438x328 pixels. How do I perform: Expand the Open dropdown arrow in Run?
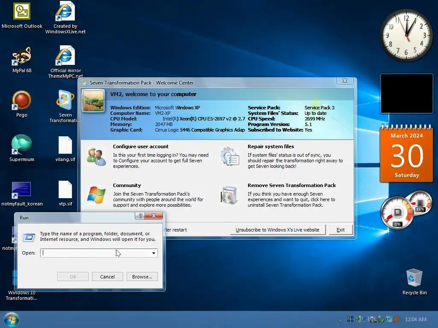pos(154,253)
